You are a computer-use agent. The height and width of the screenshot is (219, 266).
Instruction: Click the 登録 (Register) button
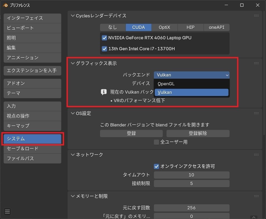click(x=131, y=133)
